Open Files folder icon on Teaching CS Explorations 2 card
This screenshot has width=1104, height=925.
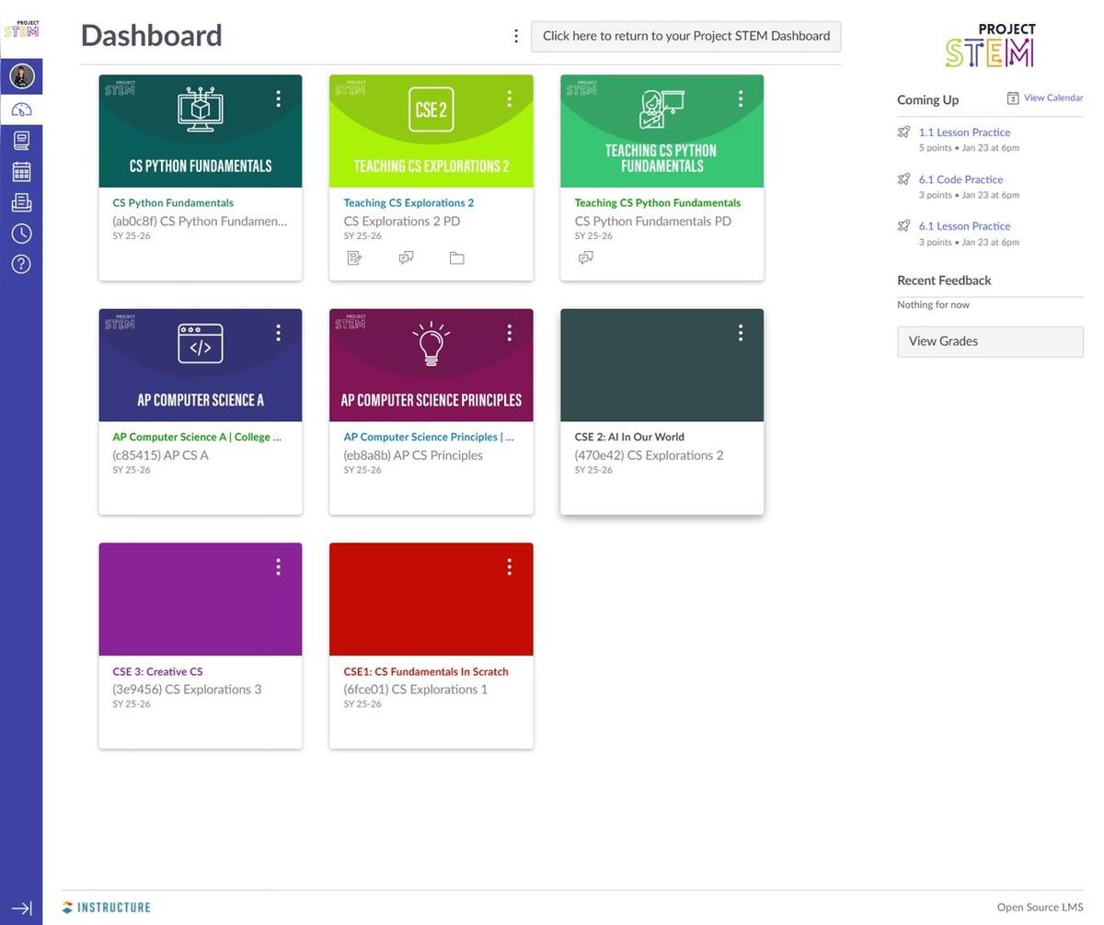click(x=456, y=258)
